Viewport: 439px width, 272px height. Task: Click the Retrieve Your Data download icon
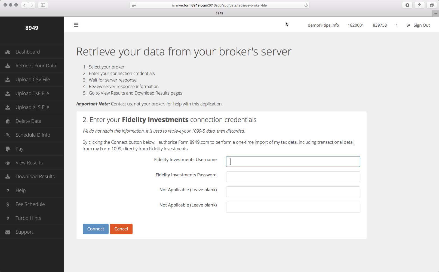[x=8, y=66]
